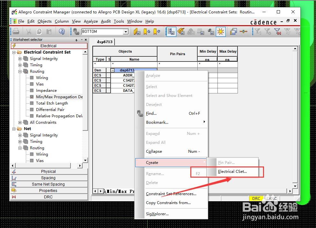The width and height of the screenshot is (316, 228).
Task: Click the first funnel filter icon
Action: coord(258,32)
